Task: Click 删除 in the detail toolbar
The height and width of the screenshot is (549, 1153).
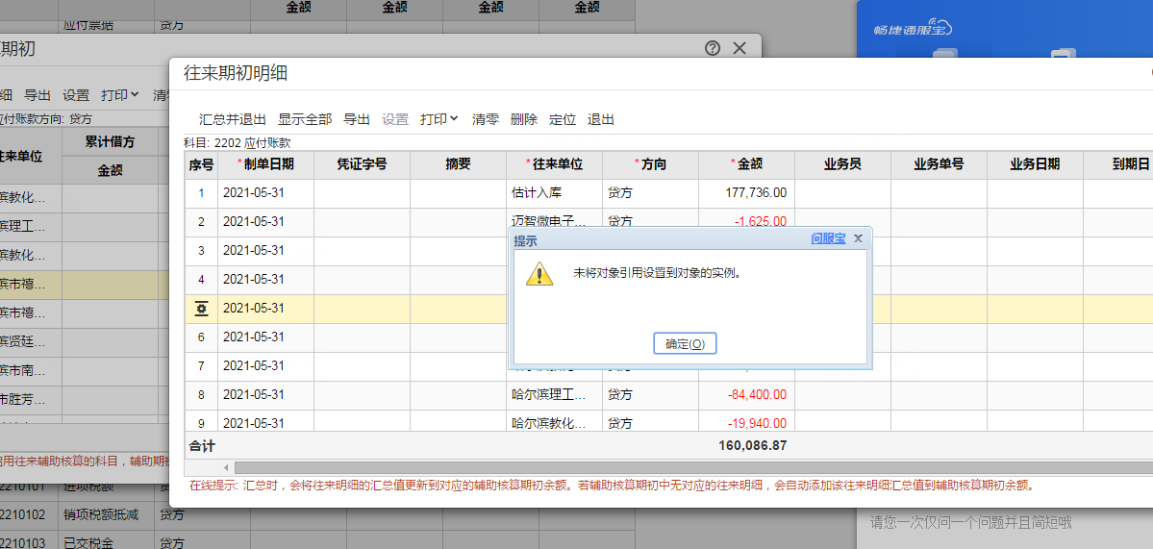Action: click(523, 119)
